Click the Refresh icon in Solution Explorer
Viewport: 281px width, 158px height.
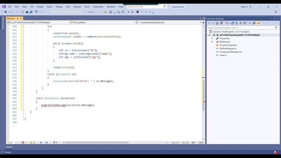[x=237, y=23]
